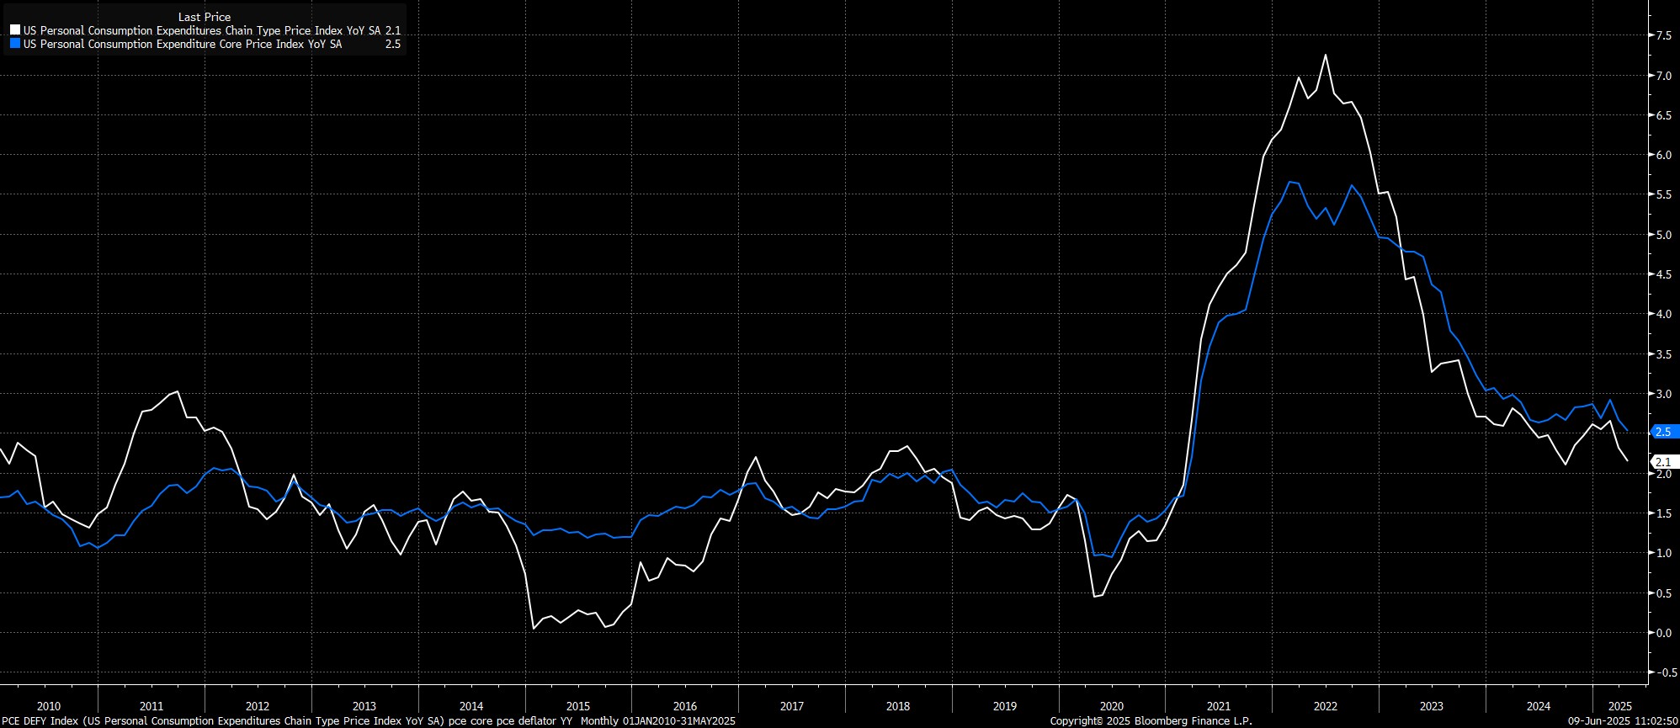This screenshot has height=728, width=1680.
Task: Click the 2018 year label on the axis
Action: point(898,706)
